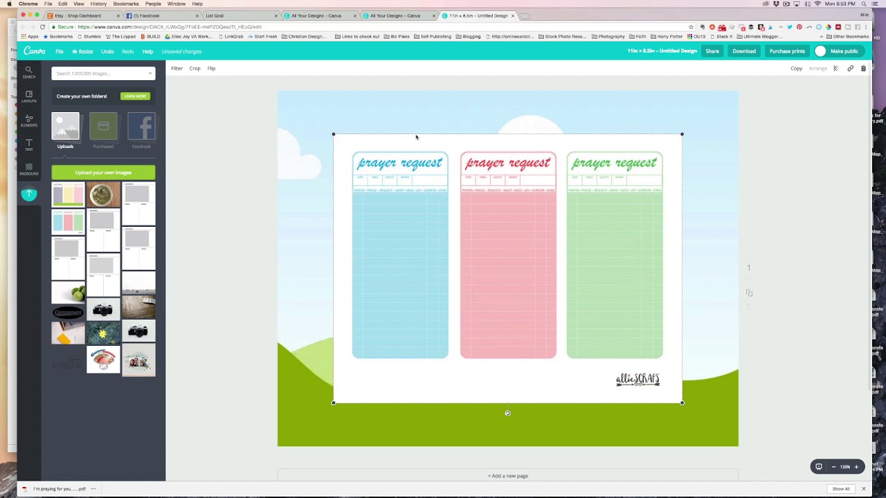Click Purchase prints
This screenshot has width=886, height=498.
(787, 51)
